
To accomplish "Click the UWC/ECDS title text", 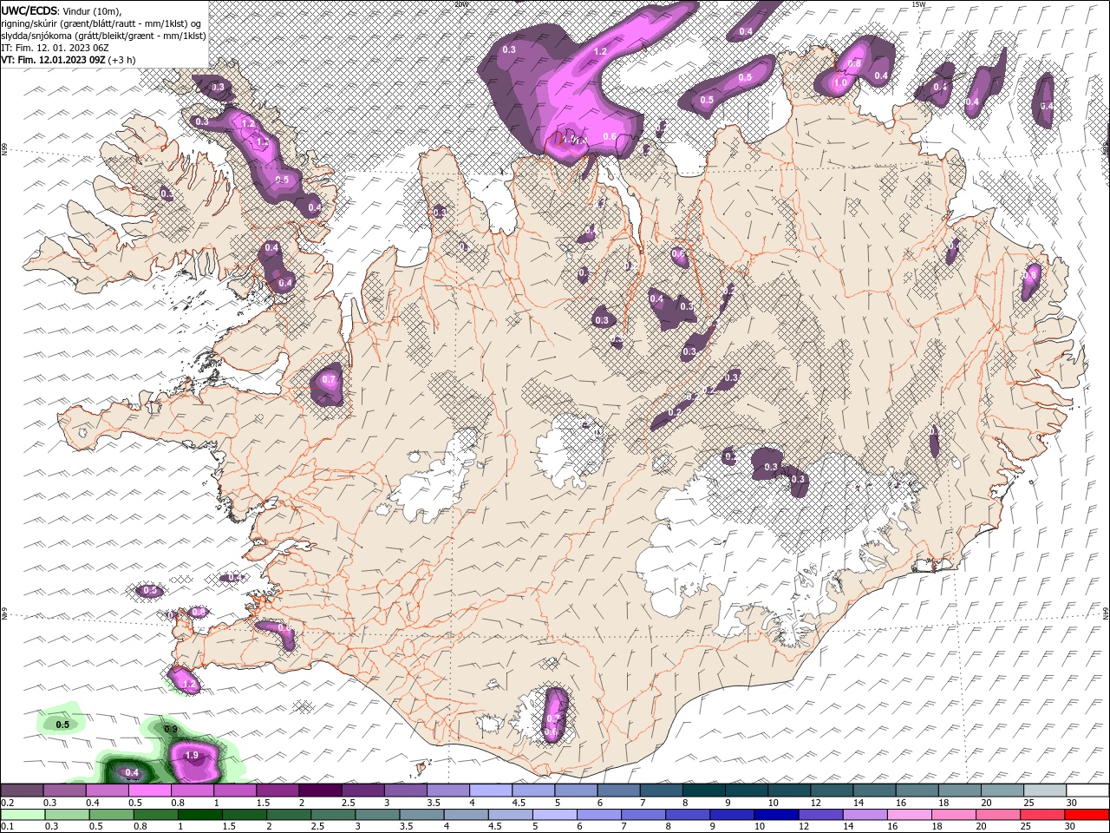I will tap(29, 10).
